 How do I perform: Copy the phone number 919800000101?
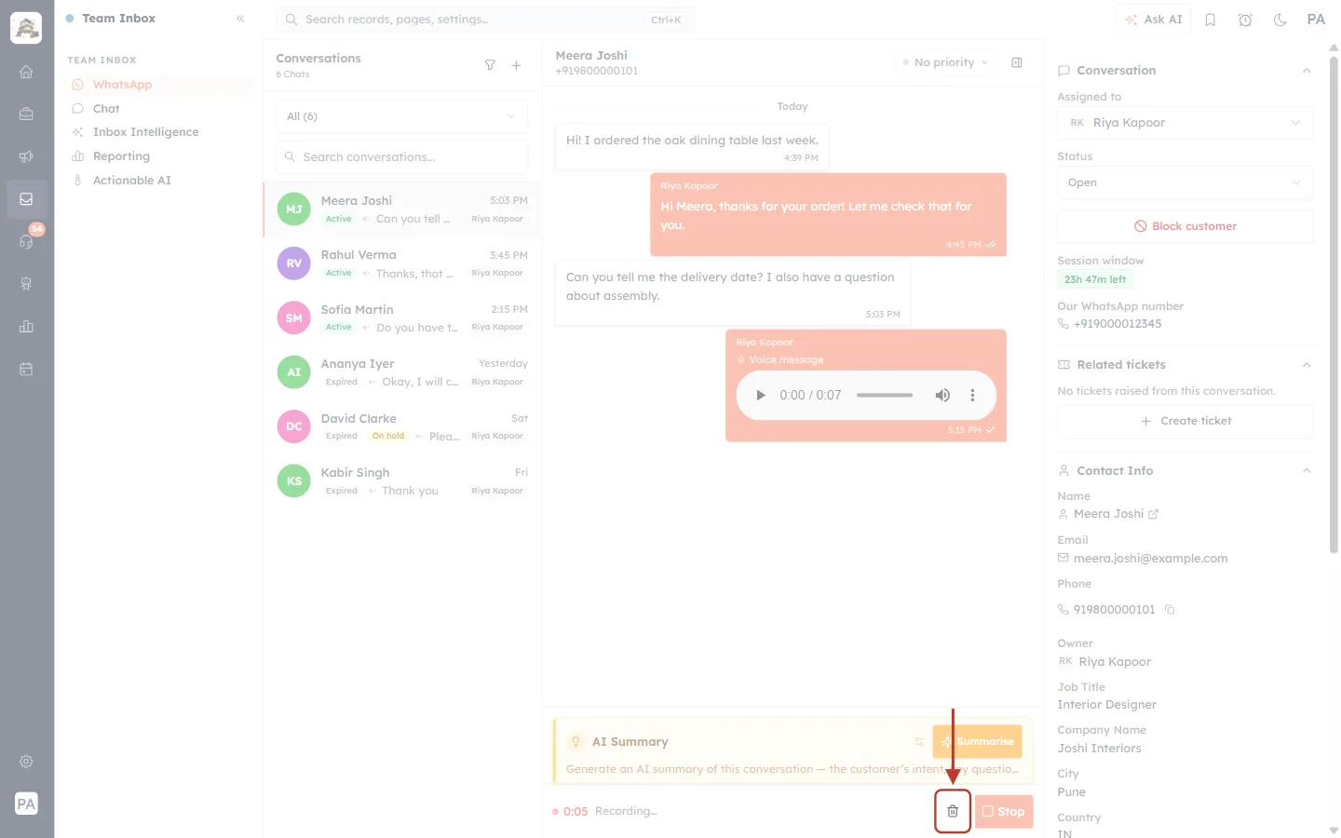click(1171, 610)
